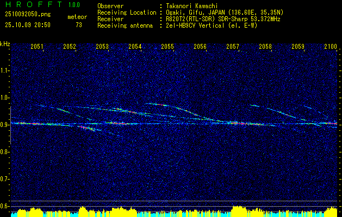
Task: Click the kHz axis unit label
Action: pos(5,44)
